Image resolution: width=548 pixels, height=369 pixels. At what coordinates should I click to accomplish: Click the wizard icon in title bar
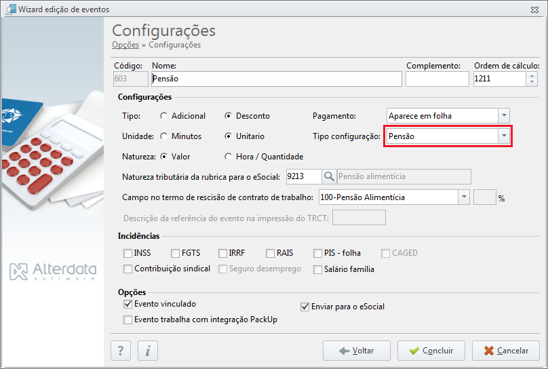pyautogui.click(x=11, y=9)
